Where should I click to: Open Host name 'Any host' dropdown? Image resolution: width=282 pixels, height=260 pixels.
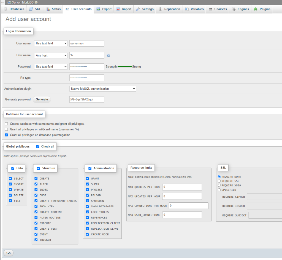[x=51, y=55]
